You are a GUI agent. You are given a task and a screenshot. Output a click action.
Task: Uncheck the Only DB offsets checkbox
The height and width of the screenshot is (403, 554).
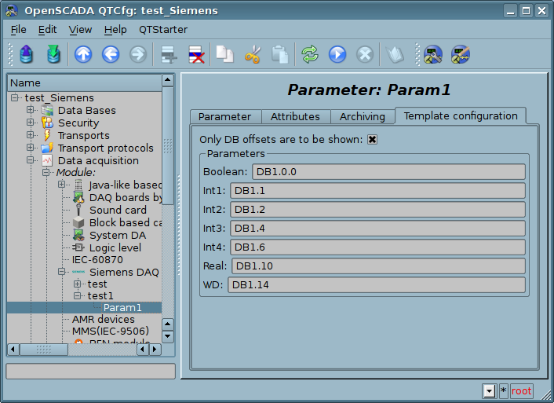(373, 140)
